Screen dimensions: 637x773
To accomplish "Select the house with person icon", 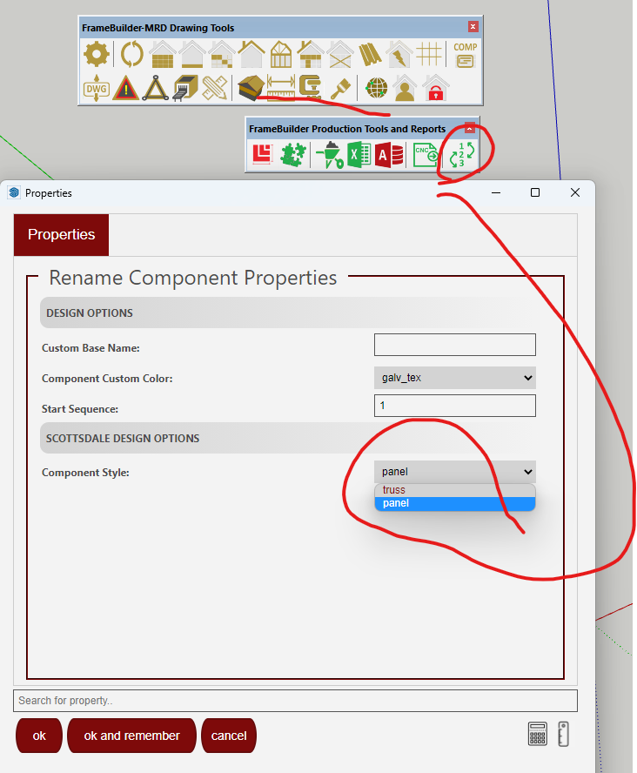I will 405,89.
